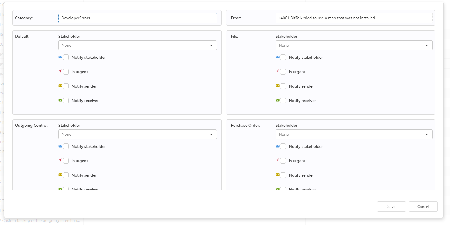
Task: Click green envelope icon in File section
Action: [278, 100]
